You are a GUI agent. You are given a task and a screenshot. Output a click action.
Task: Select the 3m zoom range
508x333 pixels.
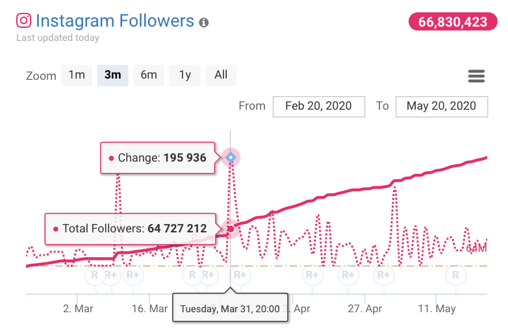[x=112, y=75]
